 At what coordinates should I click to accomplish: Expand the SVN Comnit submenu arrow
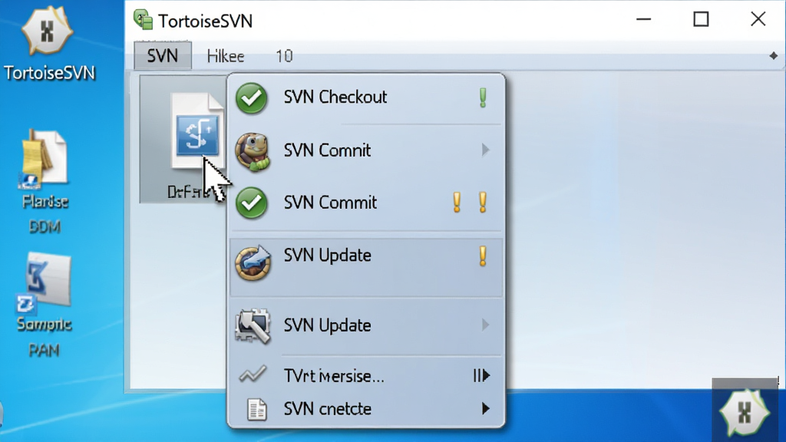[485, 150]
